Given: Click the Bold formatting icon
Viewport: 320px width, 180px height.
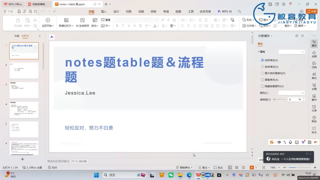Looking at the screenshot, I should pos(117,26).
